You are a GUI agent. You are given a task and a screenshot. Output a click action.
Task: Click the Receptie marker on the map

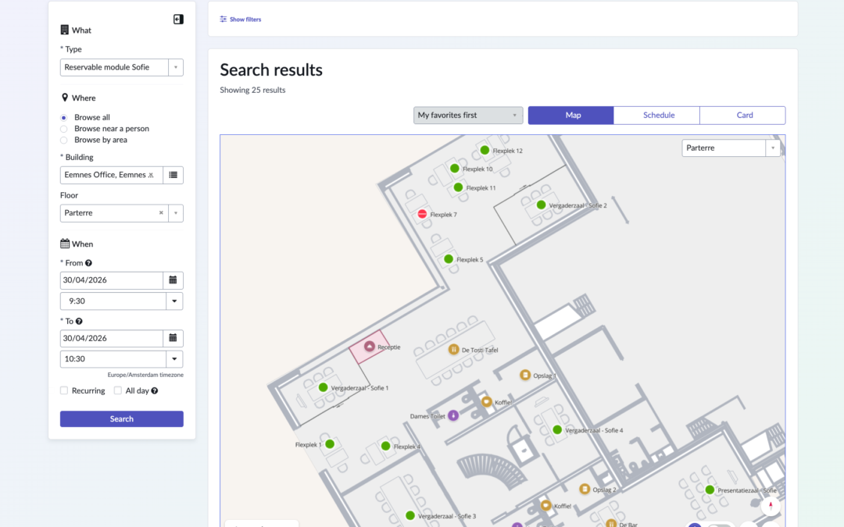(369, 347)
